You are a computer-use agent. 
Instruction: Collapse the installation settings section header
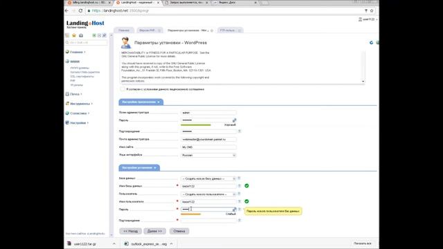[139, 167]
